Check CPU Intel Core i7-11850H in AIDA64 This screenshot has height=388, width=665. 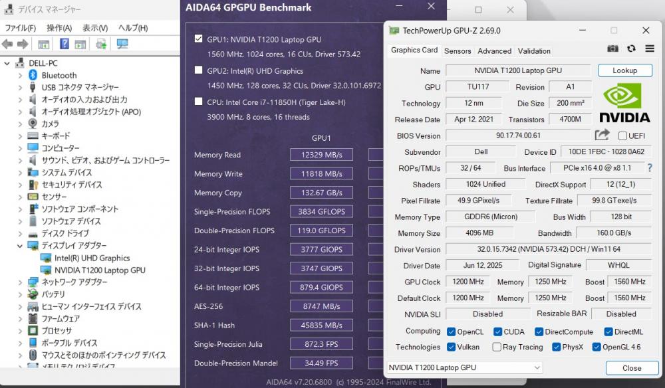click(x=198, y=101)
